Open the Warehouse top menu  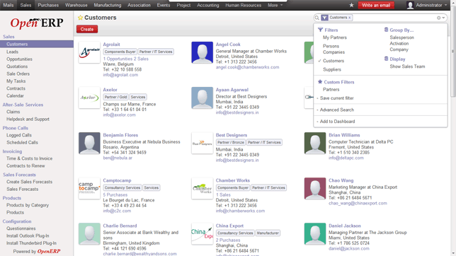click(76, 5)
